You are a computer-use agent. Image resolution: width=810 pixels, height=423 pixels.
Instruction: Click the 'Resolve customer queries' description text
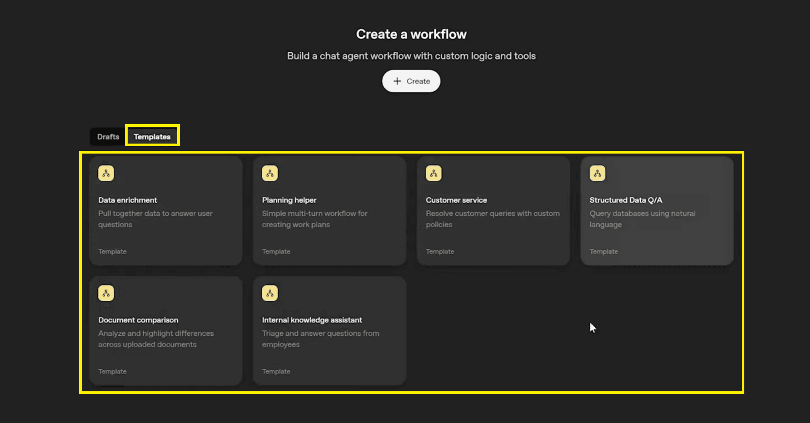click(x=492, y=219)
